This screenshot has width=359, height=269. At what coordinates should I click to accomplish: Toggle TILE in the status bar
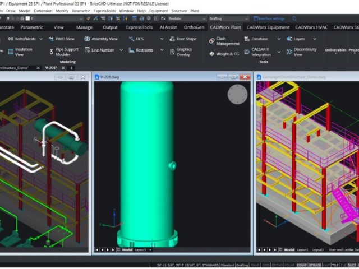[335, 265]
